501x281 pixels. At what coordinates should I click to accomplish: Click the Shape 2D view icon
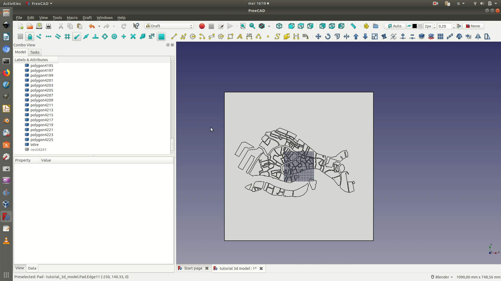pos(422,37)
